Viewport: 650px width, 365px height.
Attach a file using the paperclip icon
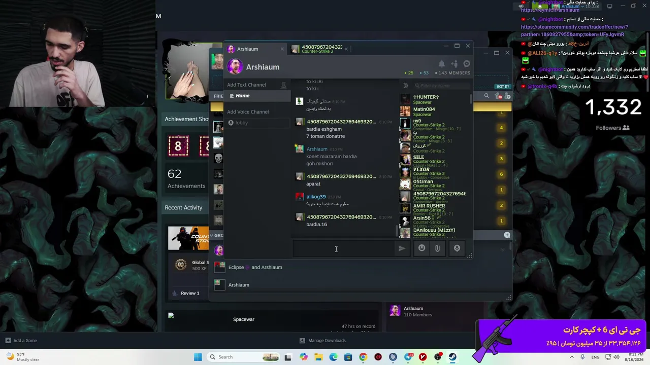pos(437,248)
